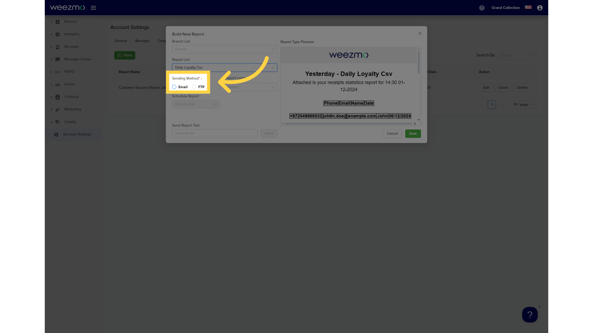Screen dimensions: 593x333
Task: Click the Insert Email input field
Action: pos(214,134)
